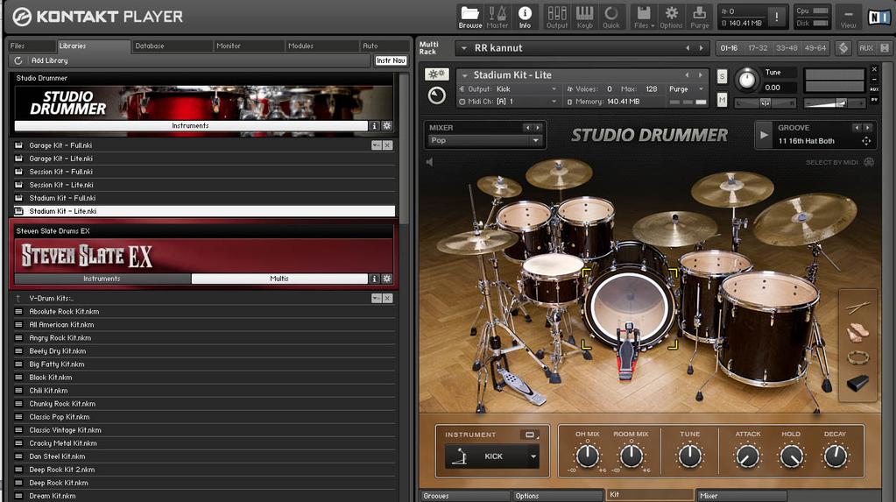Switch to the Monitor tab
Image resolution: width=896 pixels, height=502 pixels.
pos(248,46)
